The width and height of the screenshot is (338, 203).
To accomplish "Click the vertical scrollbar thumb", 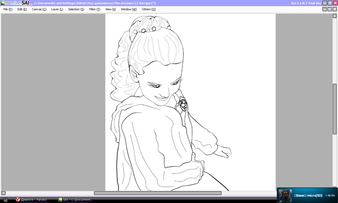I will click(x=335, y=109).
